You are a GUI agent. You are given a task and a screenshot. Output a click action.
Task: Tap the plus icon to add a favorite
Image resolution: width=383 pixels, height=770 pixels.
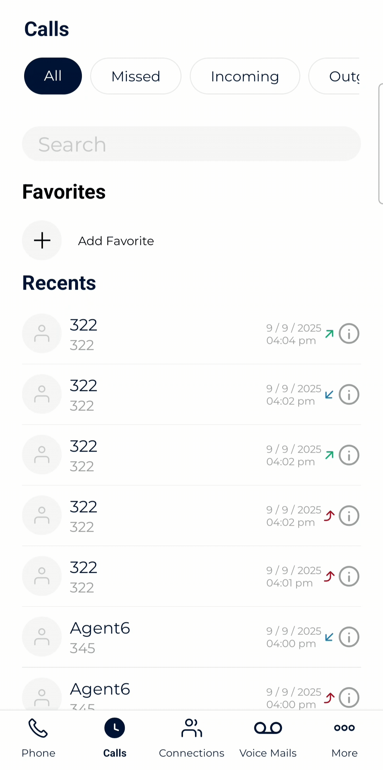click(42, 241)
